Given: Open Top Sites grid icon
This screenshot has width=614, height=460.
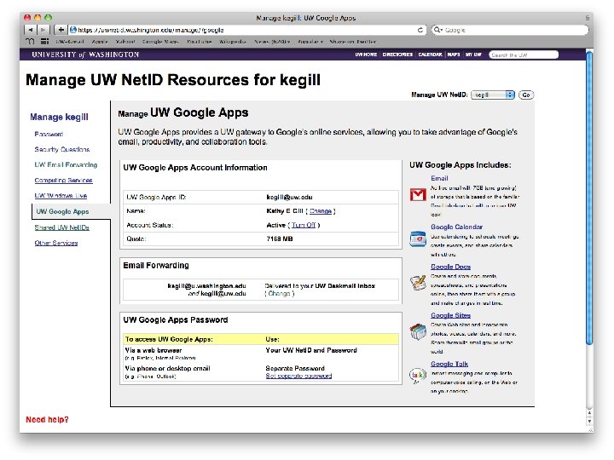Looking at the screenshot, I should click(x=44, y=41).
